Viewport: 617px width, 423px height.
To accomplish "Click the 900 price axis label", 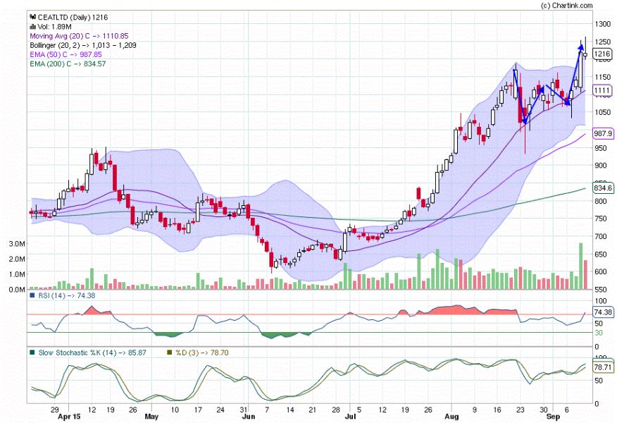I will 601,166.
